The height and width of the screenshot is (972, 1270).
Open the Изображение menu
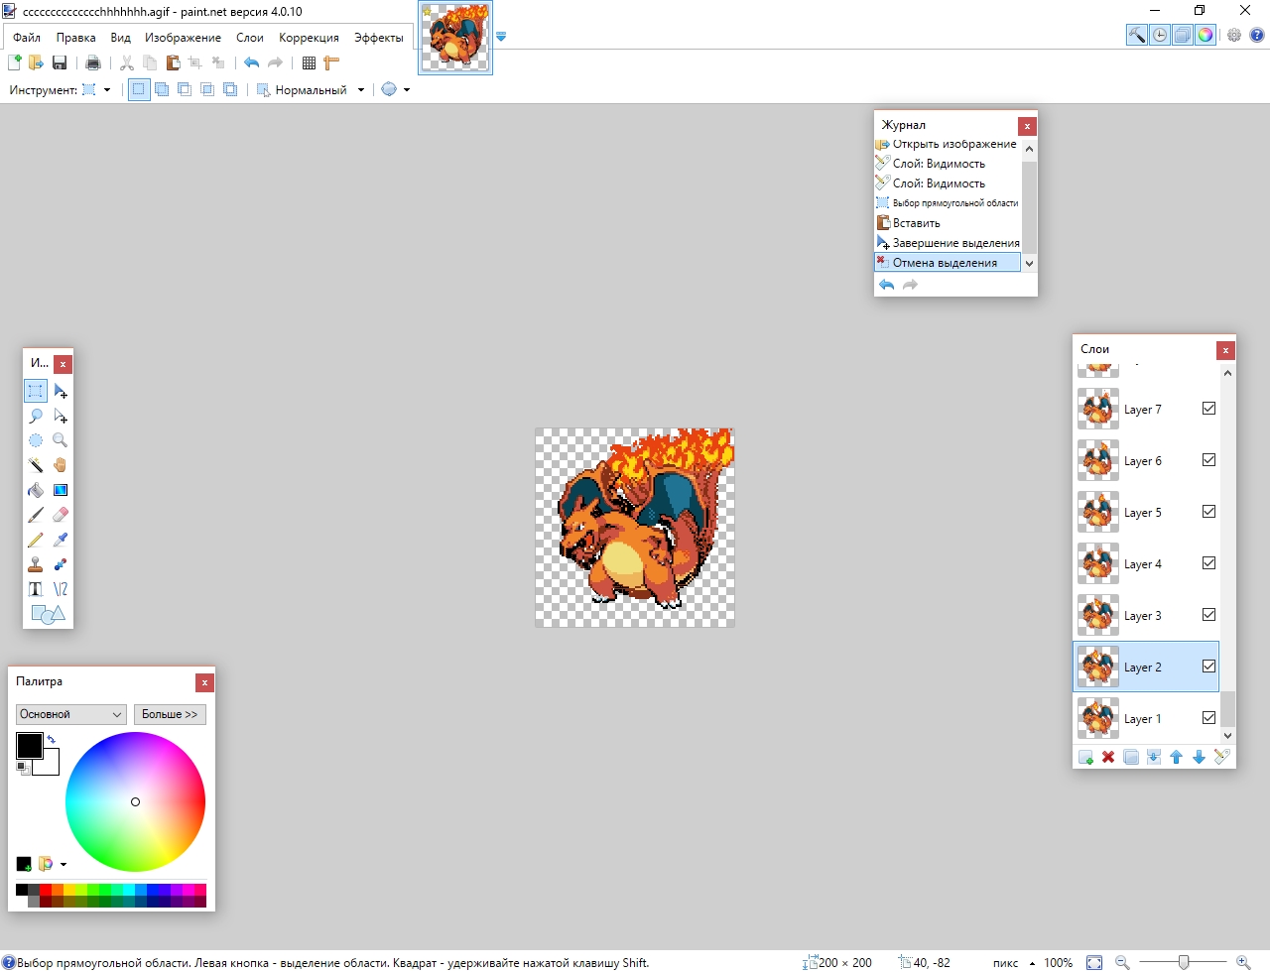183,38
